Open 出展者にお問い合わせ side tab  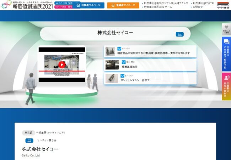(226, 86)
